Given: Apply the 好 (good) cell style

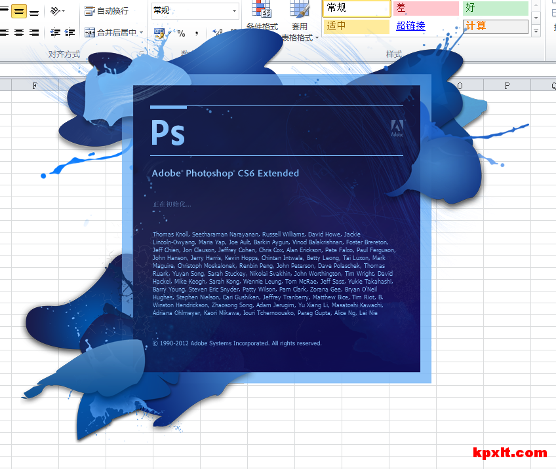Looking at the screenshot, I should (x=495, y=8).
